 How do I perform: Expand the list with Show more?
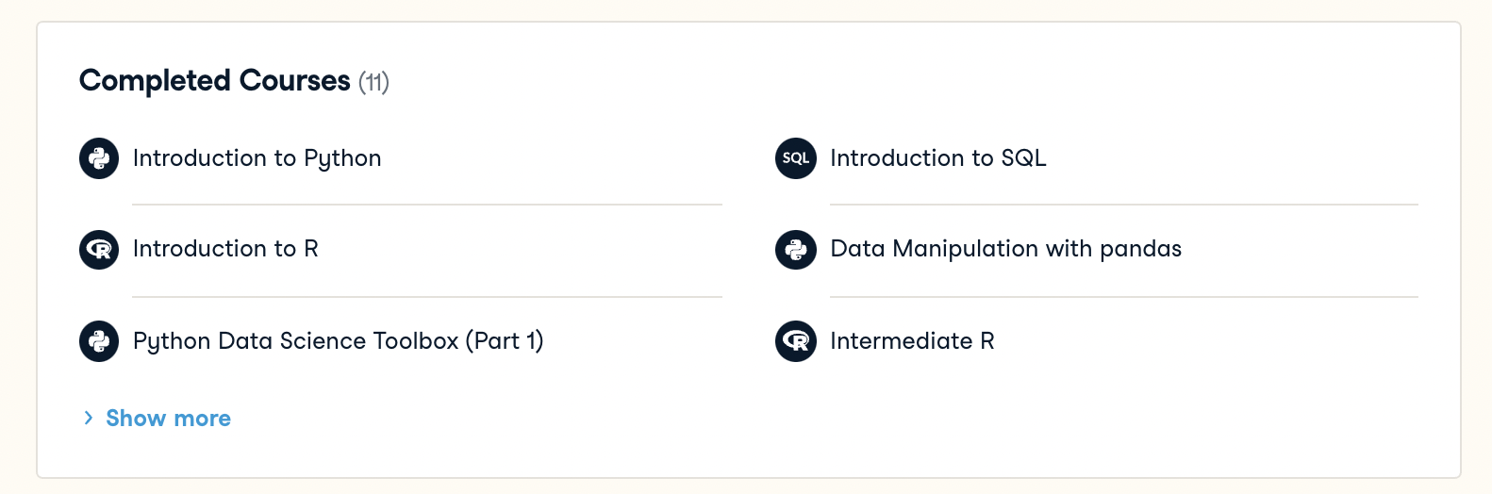[168, 419]
